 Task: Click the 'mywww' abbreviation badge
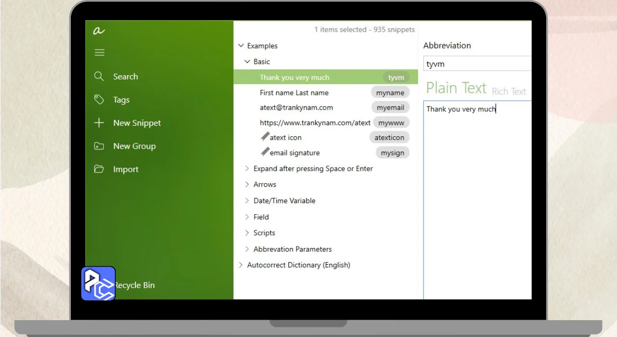391,123
